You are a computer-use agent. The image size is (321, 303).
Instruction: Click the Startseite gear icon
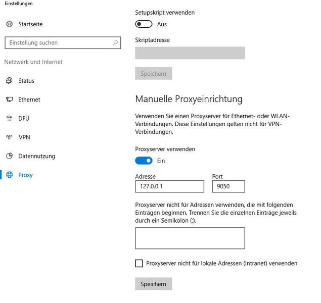point(10,24)
